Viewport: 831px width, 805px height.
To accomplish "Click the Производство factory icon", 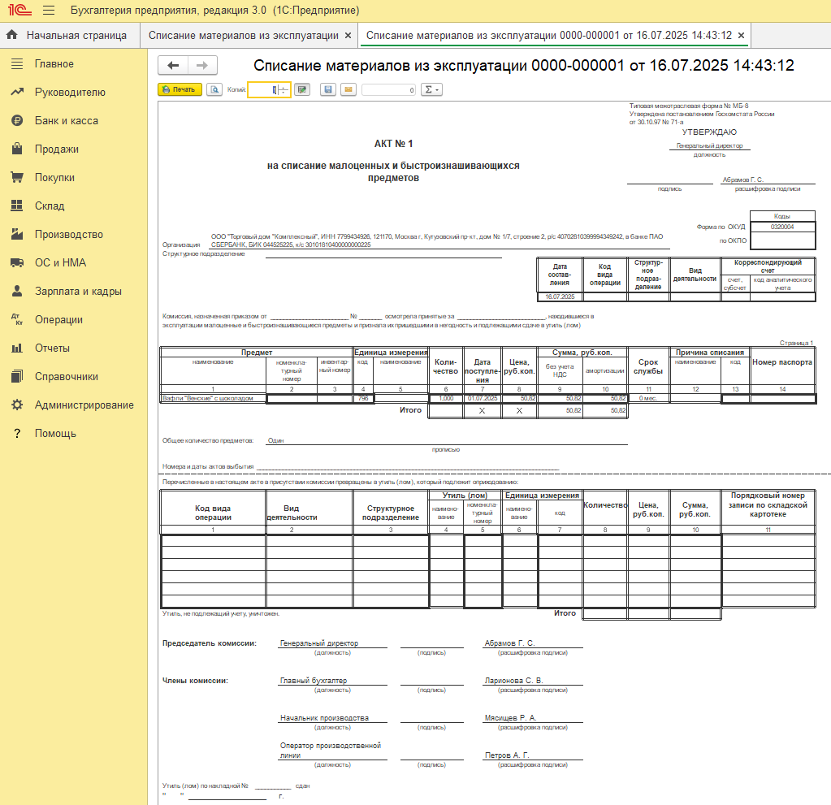I will tap(17, 234).
